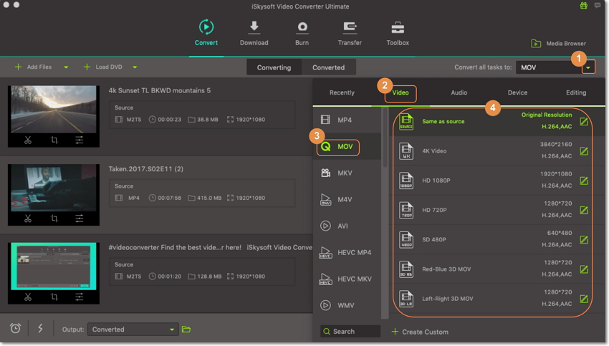The width and height of the screenshot is (609, 346).
Task: Open the Toolbox section
Action: (398, 29)
